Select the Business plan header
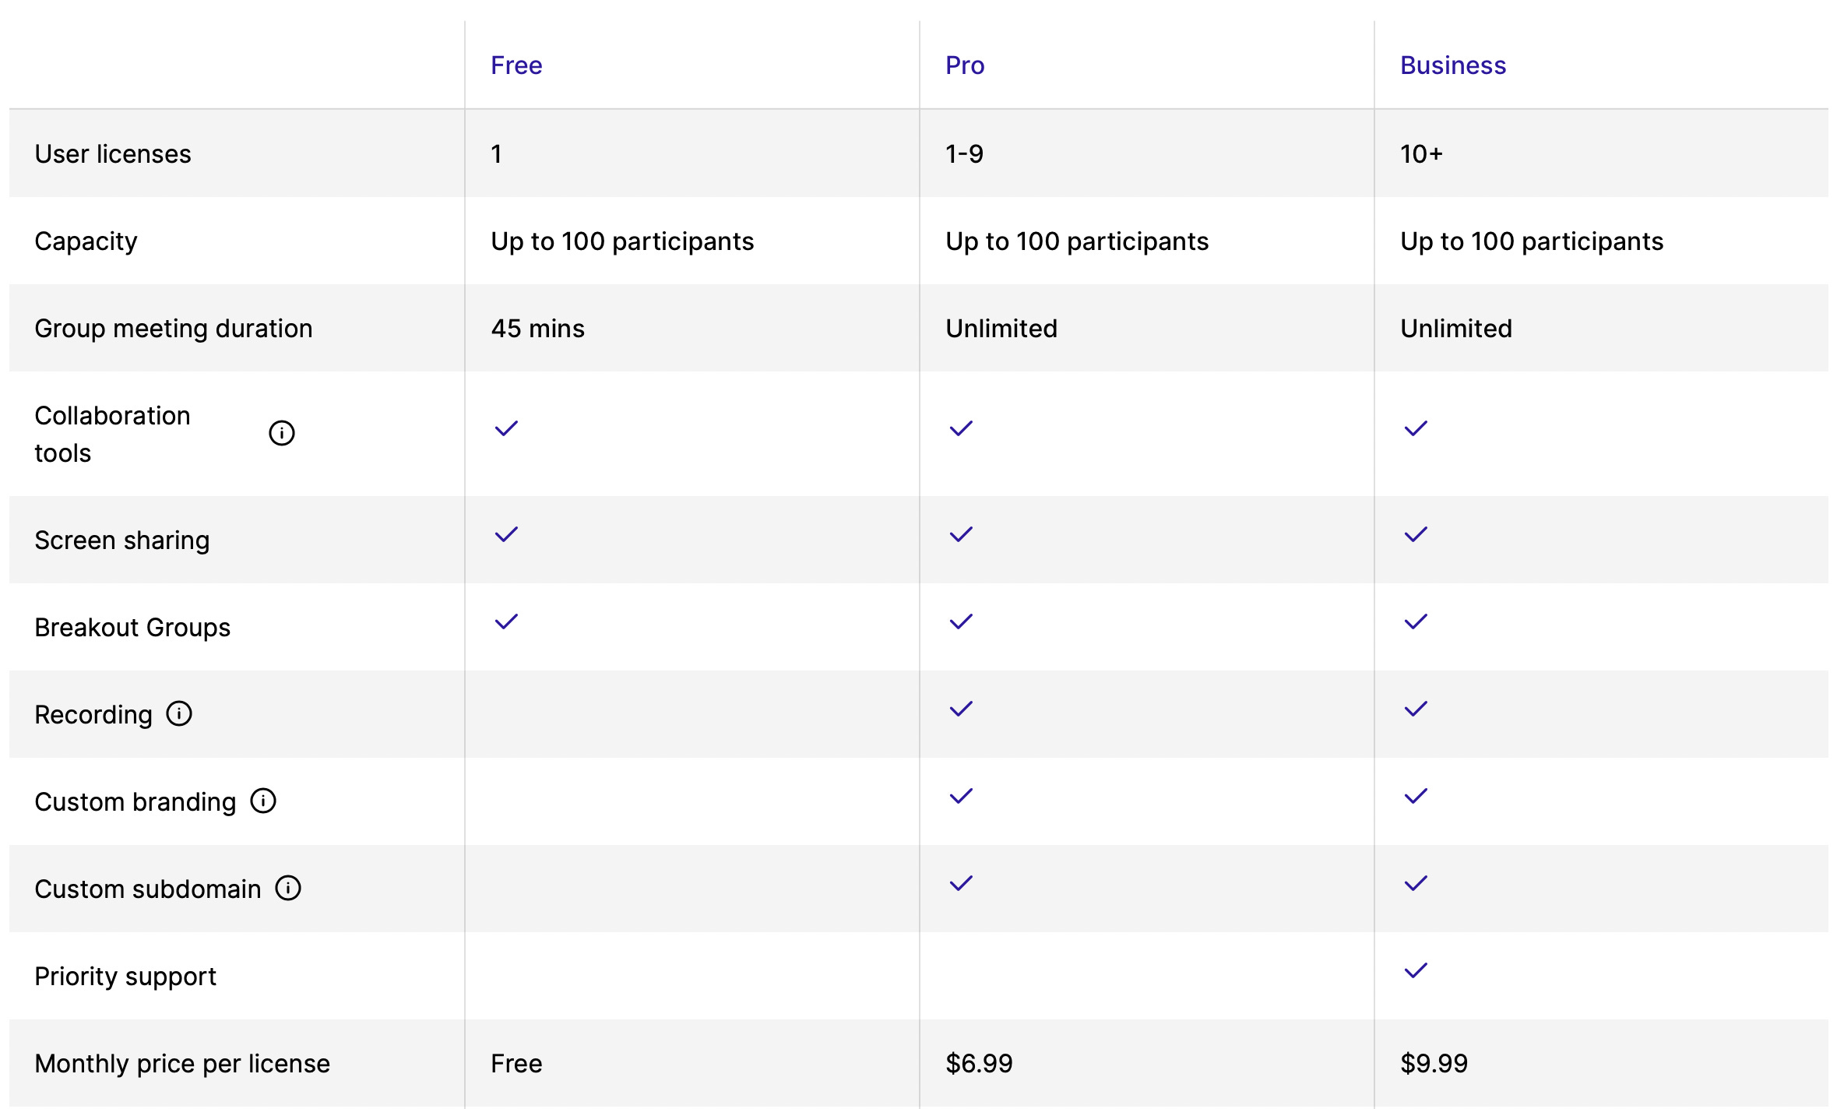1844x1109 pixels. (x=1453, y=65)
